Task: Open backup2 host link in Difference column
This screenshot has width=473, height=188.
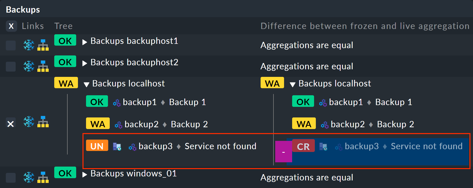Action: [x=348, y=124]
